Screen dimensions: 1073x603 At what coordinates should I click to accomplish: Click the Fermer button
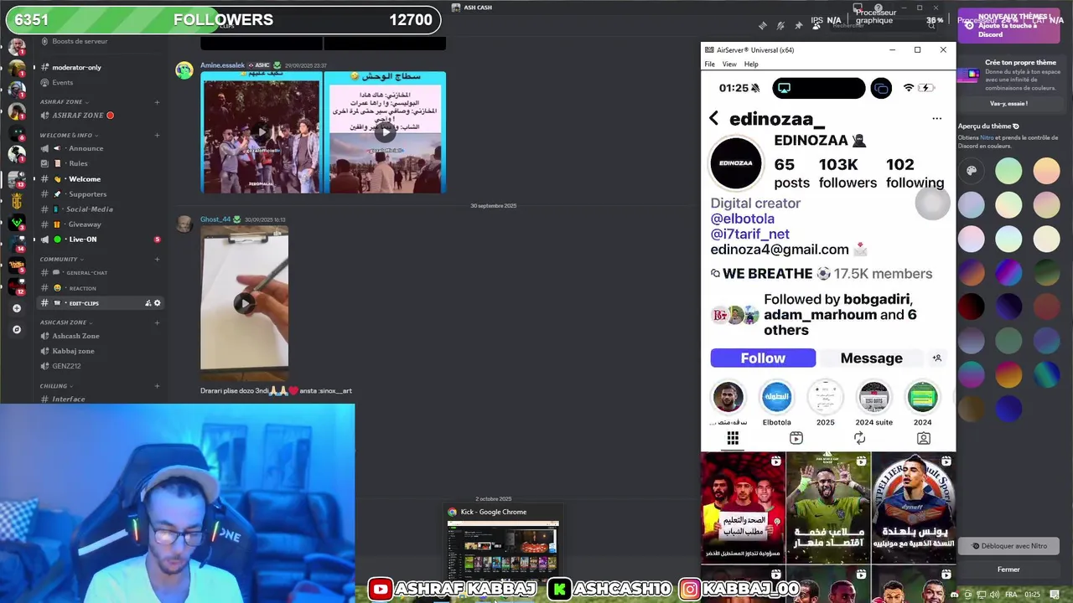[x=1008, y=569]
